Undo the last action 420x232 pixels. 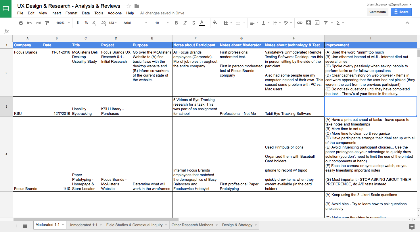pos(29,23)
